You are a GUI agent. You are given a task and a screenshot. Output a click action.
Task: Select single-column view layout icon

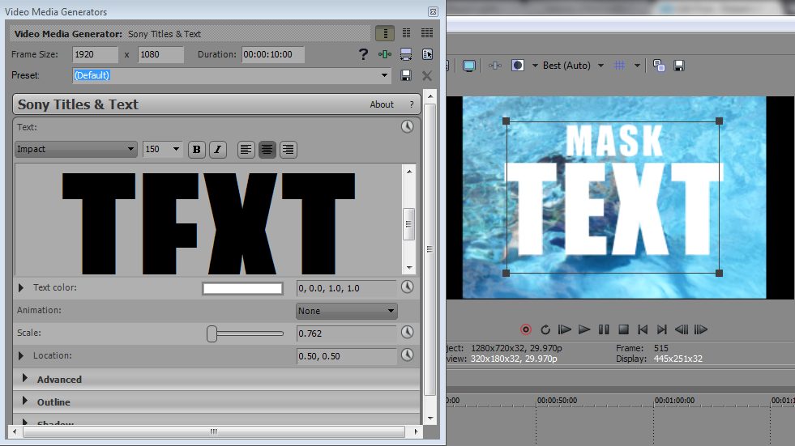(385, 33)
